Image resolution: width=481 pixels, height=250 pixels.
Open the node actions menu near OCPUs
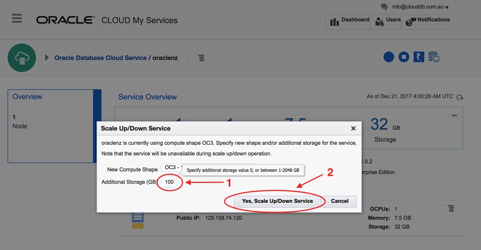(451, 209)
